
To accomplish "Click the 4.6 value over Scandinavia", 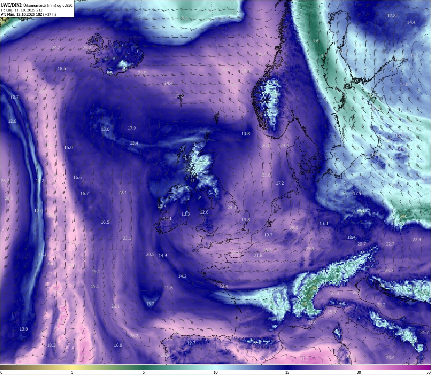I will tap(316, 41).
